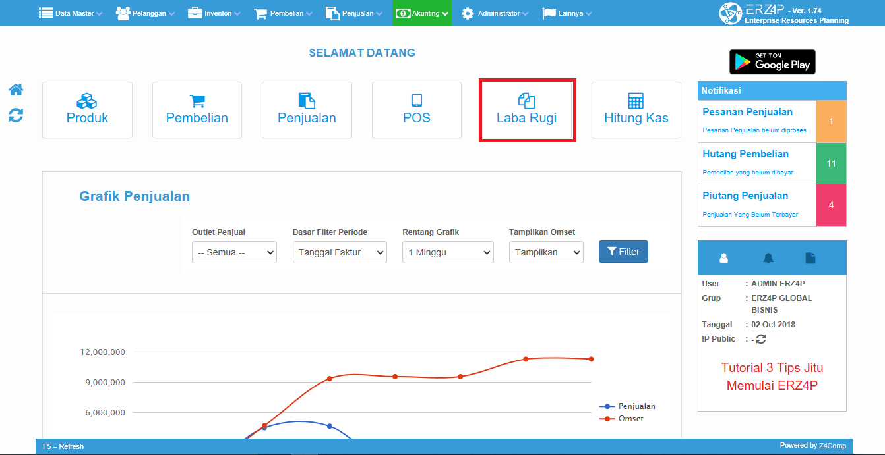Click the ERZ4P logo in header
Screen dimensions: 885x455
[730, 13]
